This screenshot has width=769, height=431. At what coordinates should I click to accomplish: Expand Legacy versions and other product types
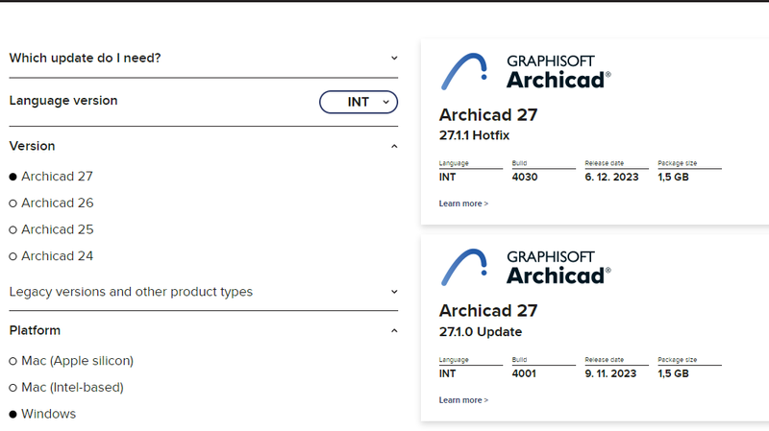(x=394, y=292)
